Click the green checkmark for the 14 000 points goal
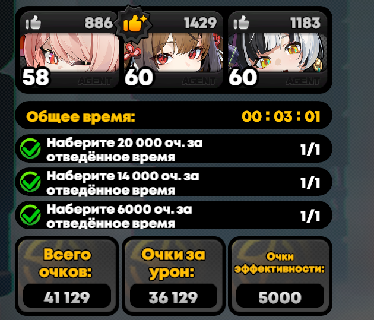The image size is (374, 320). click(30, 182)
